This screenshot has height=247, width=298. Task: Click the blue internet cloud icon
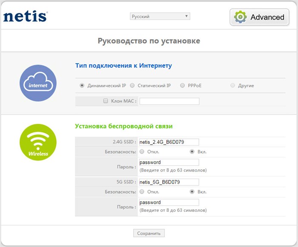coord(38,83)
